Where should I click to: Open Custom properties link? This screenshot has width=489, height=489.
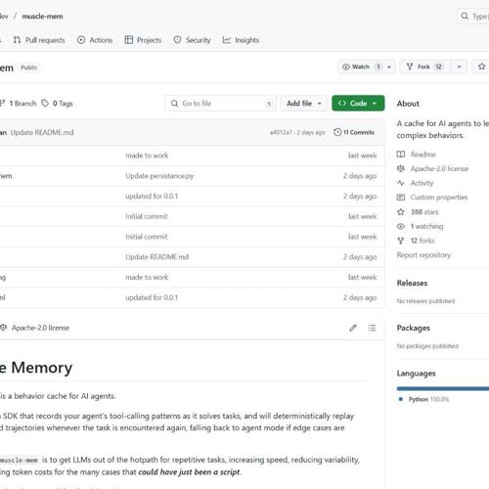(439, 198)
